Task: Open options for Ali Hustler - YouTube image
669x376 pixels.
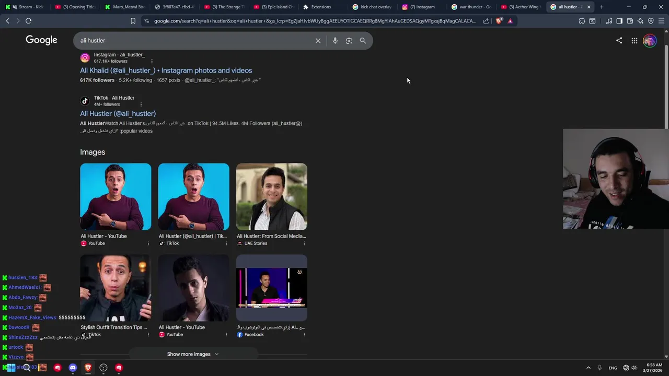Action: click(x=148, y=243)
